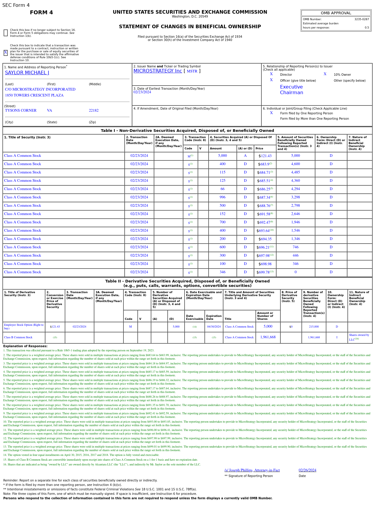Click the 4,294 beneficially owned amount
Viewport: 375px width, 507px height.
[x=295, y=189]
